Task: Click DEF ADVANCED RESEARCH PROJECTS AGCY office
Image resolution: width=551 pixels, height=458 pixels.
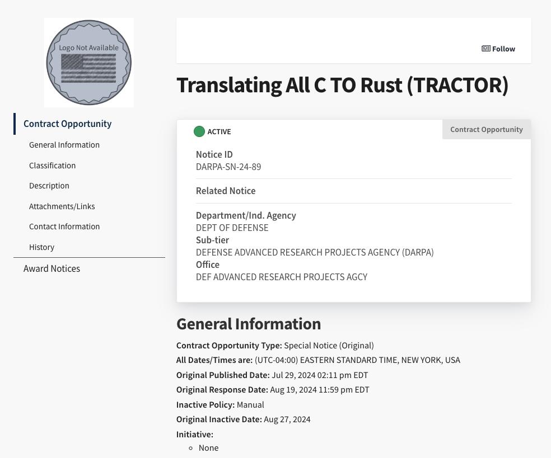Action: pyautogui.click(x=282, y=277)
